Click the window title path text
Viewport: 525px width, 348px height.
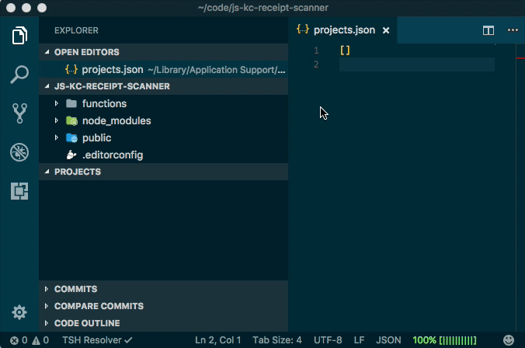tap(262, 8)
